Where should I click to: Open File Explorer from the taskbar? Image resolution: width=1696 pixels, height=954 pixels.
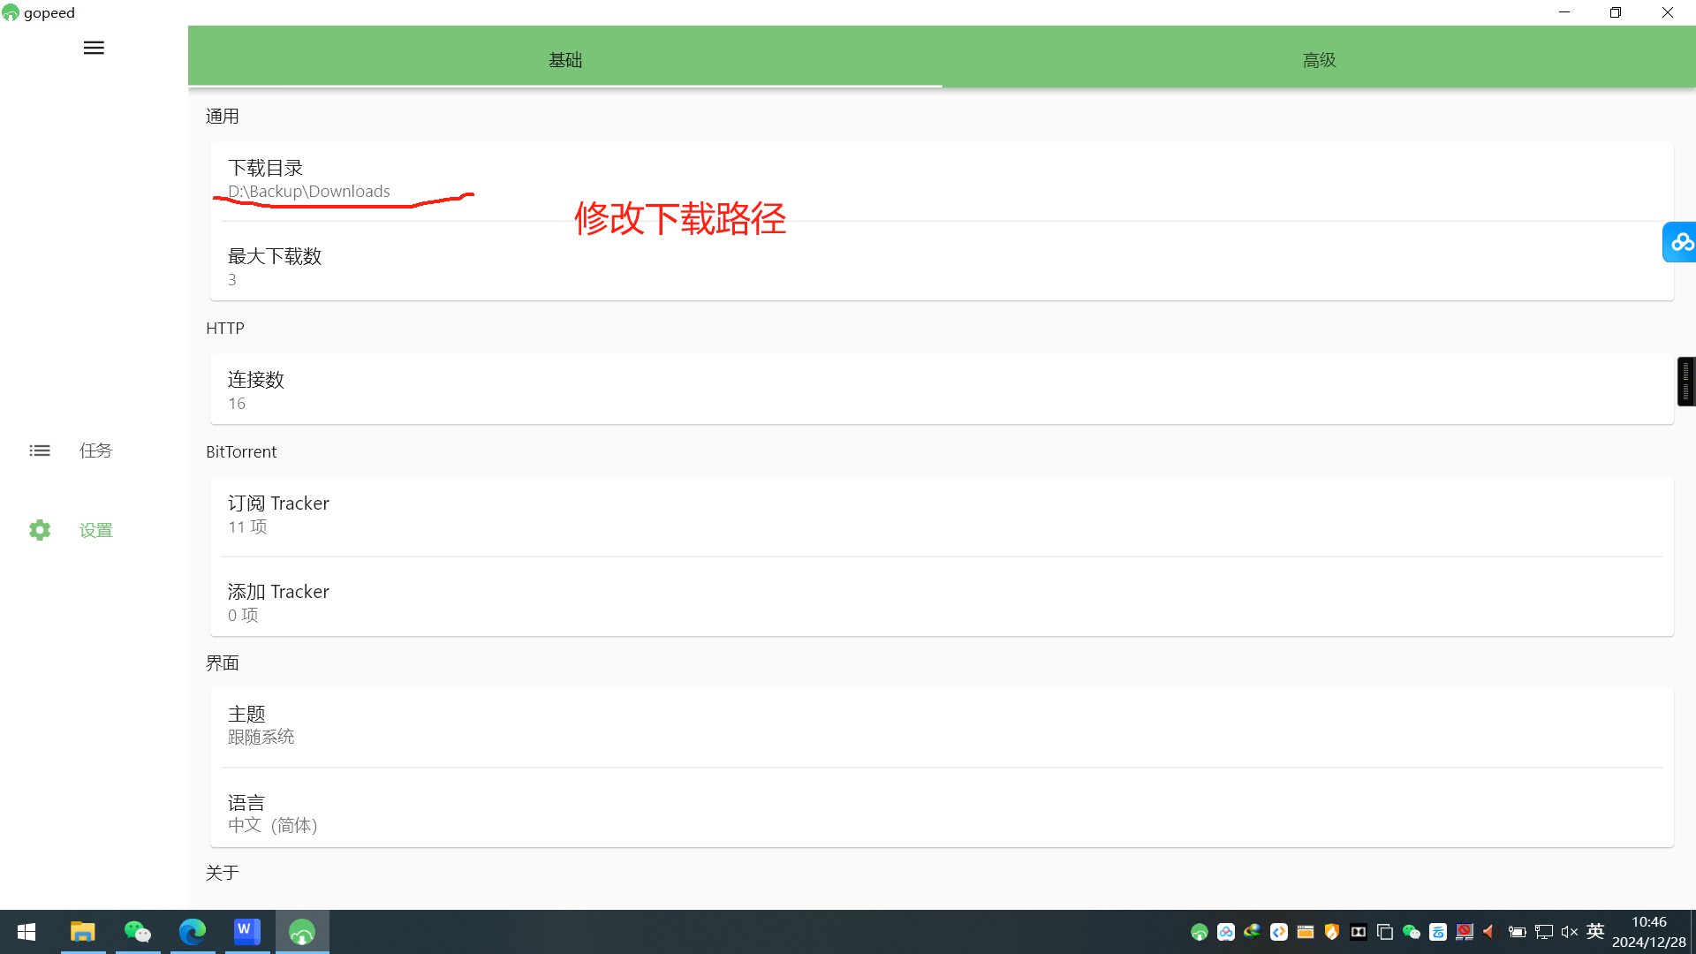click(82, 931)
